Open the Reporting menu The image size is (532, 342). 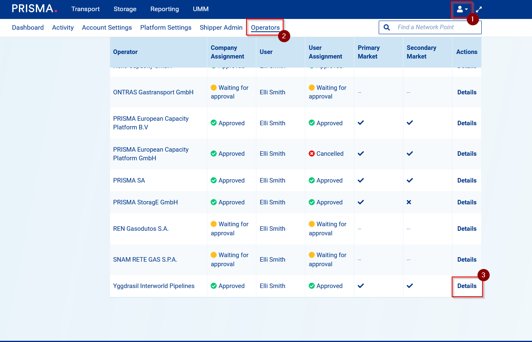point(164,9)
